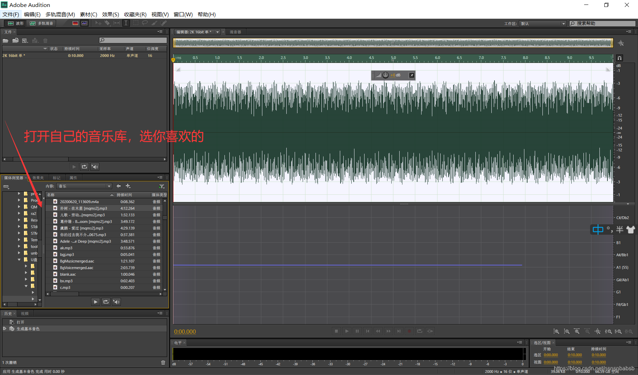The height and width of the screenshot is (375, 638).
Task: Click file type filter funnel icon
Action: click(x=162, y=186)
